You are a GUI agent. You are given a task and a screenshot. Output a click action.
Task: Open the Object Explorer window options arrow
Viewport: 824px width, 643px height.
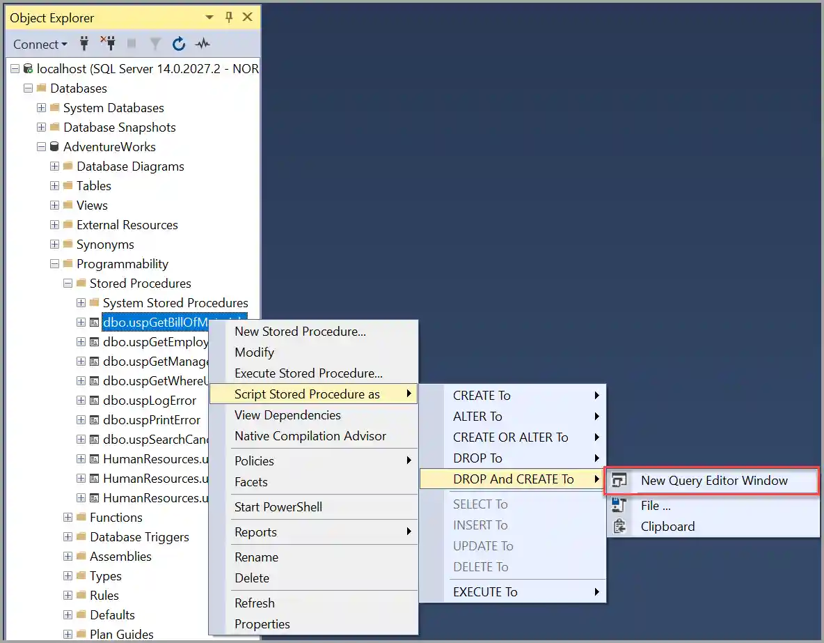click(x=207, y=17)
